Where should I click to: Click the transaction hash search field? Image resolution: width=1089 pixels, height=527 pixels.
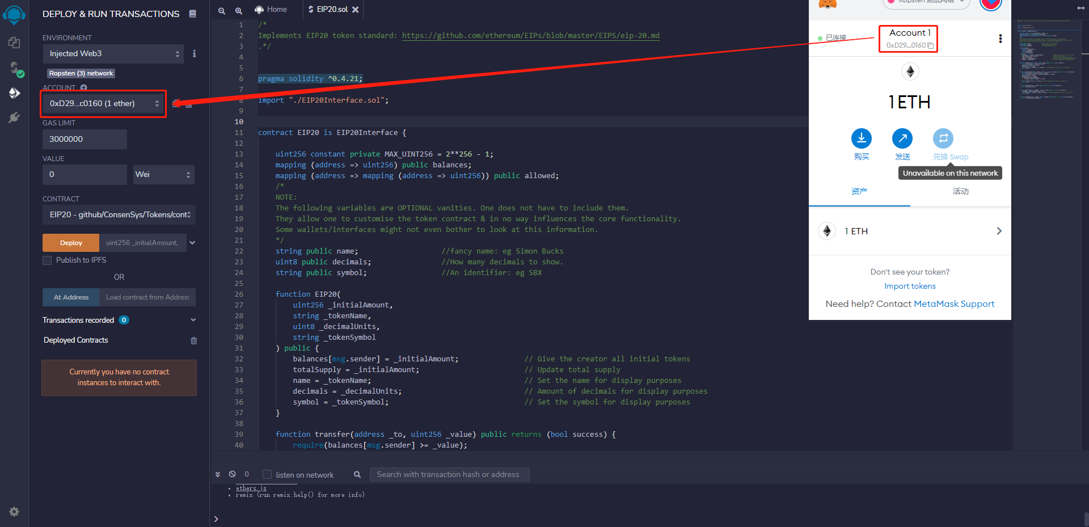(449, 475)
